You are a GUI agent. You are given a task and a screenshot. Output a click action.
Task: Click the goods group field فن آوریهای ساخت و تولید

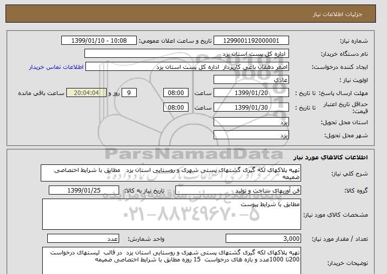pyautogui.click(x=238, y=191)
